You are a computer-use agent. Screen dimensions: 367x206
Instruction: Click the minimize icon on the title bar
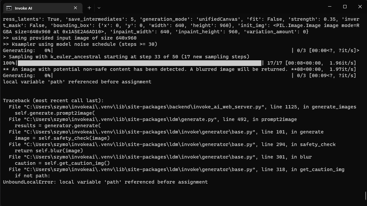click(x=329, y=7)
